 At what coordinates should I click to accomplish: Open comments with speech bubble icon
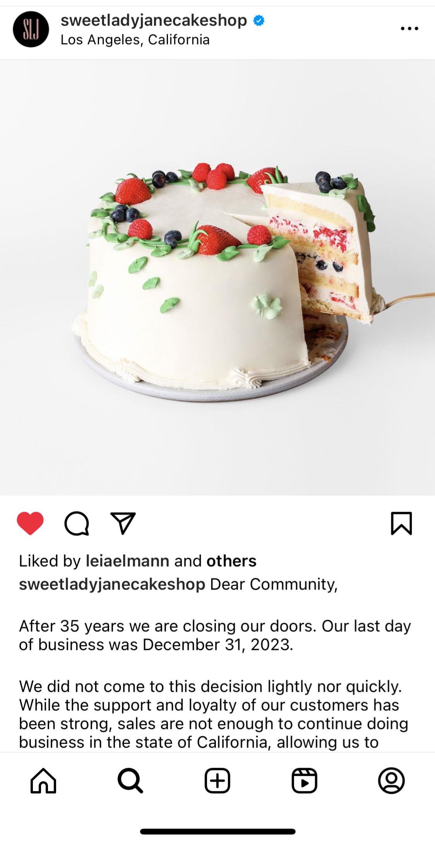pyautogui.click(x=77, y=524)
